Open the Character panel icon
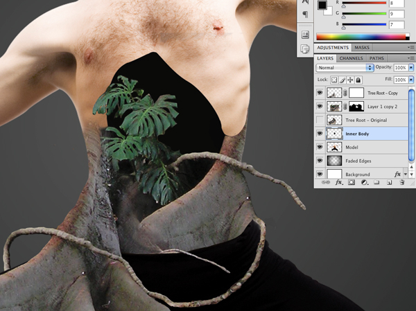416x311 pixels. click(305, 2)
